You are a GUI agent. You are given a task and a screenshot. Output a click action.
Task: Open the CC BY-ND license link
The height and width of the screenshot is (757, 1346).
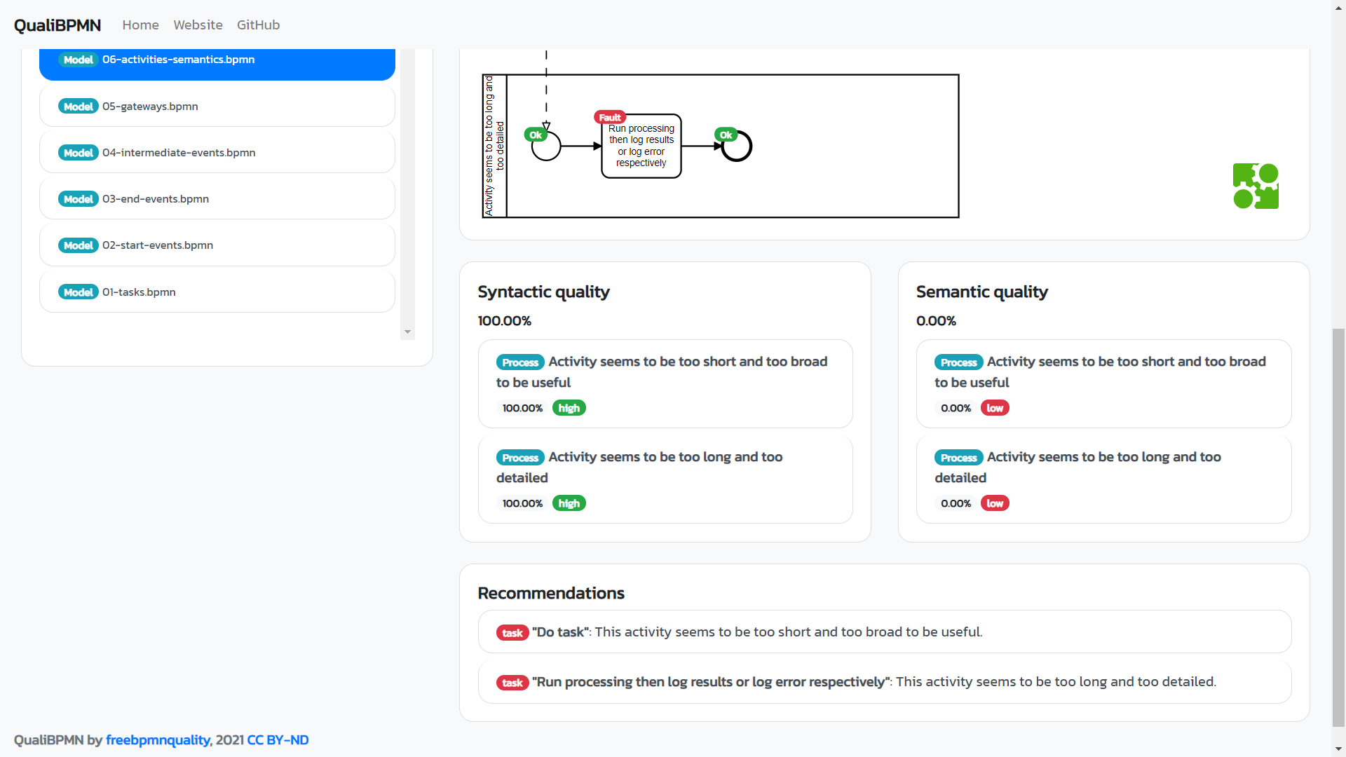[x=277, y=739]
